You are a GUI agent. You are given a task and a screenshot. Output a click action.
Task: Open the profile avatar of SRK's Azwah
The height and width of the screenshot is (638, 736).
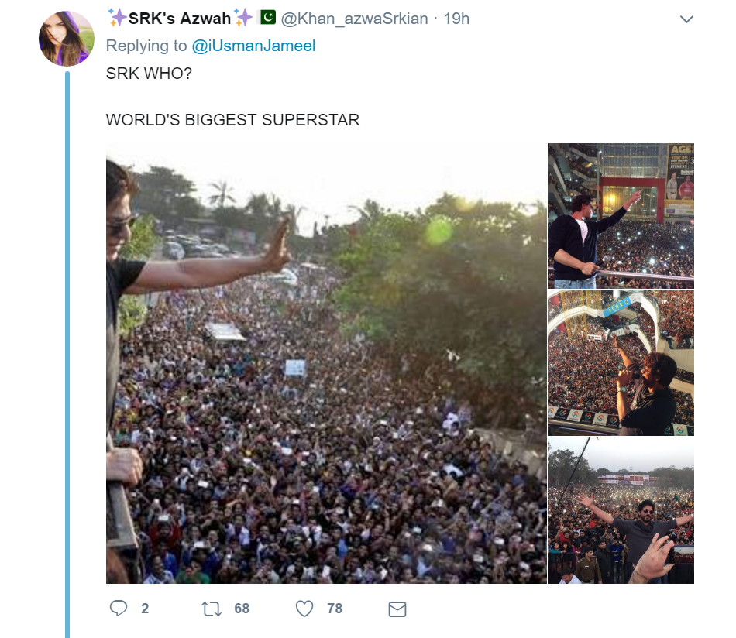tap(67, 39)
